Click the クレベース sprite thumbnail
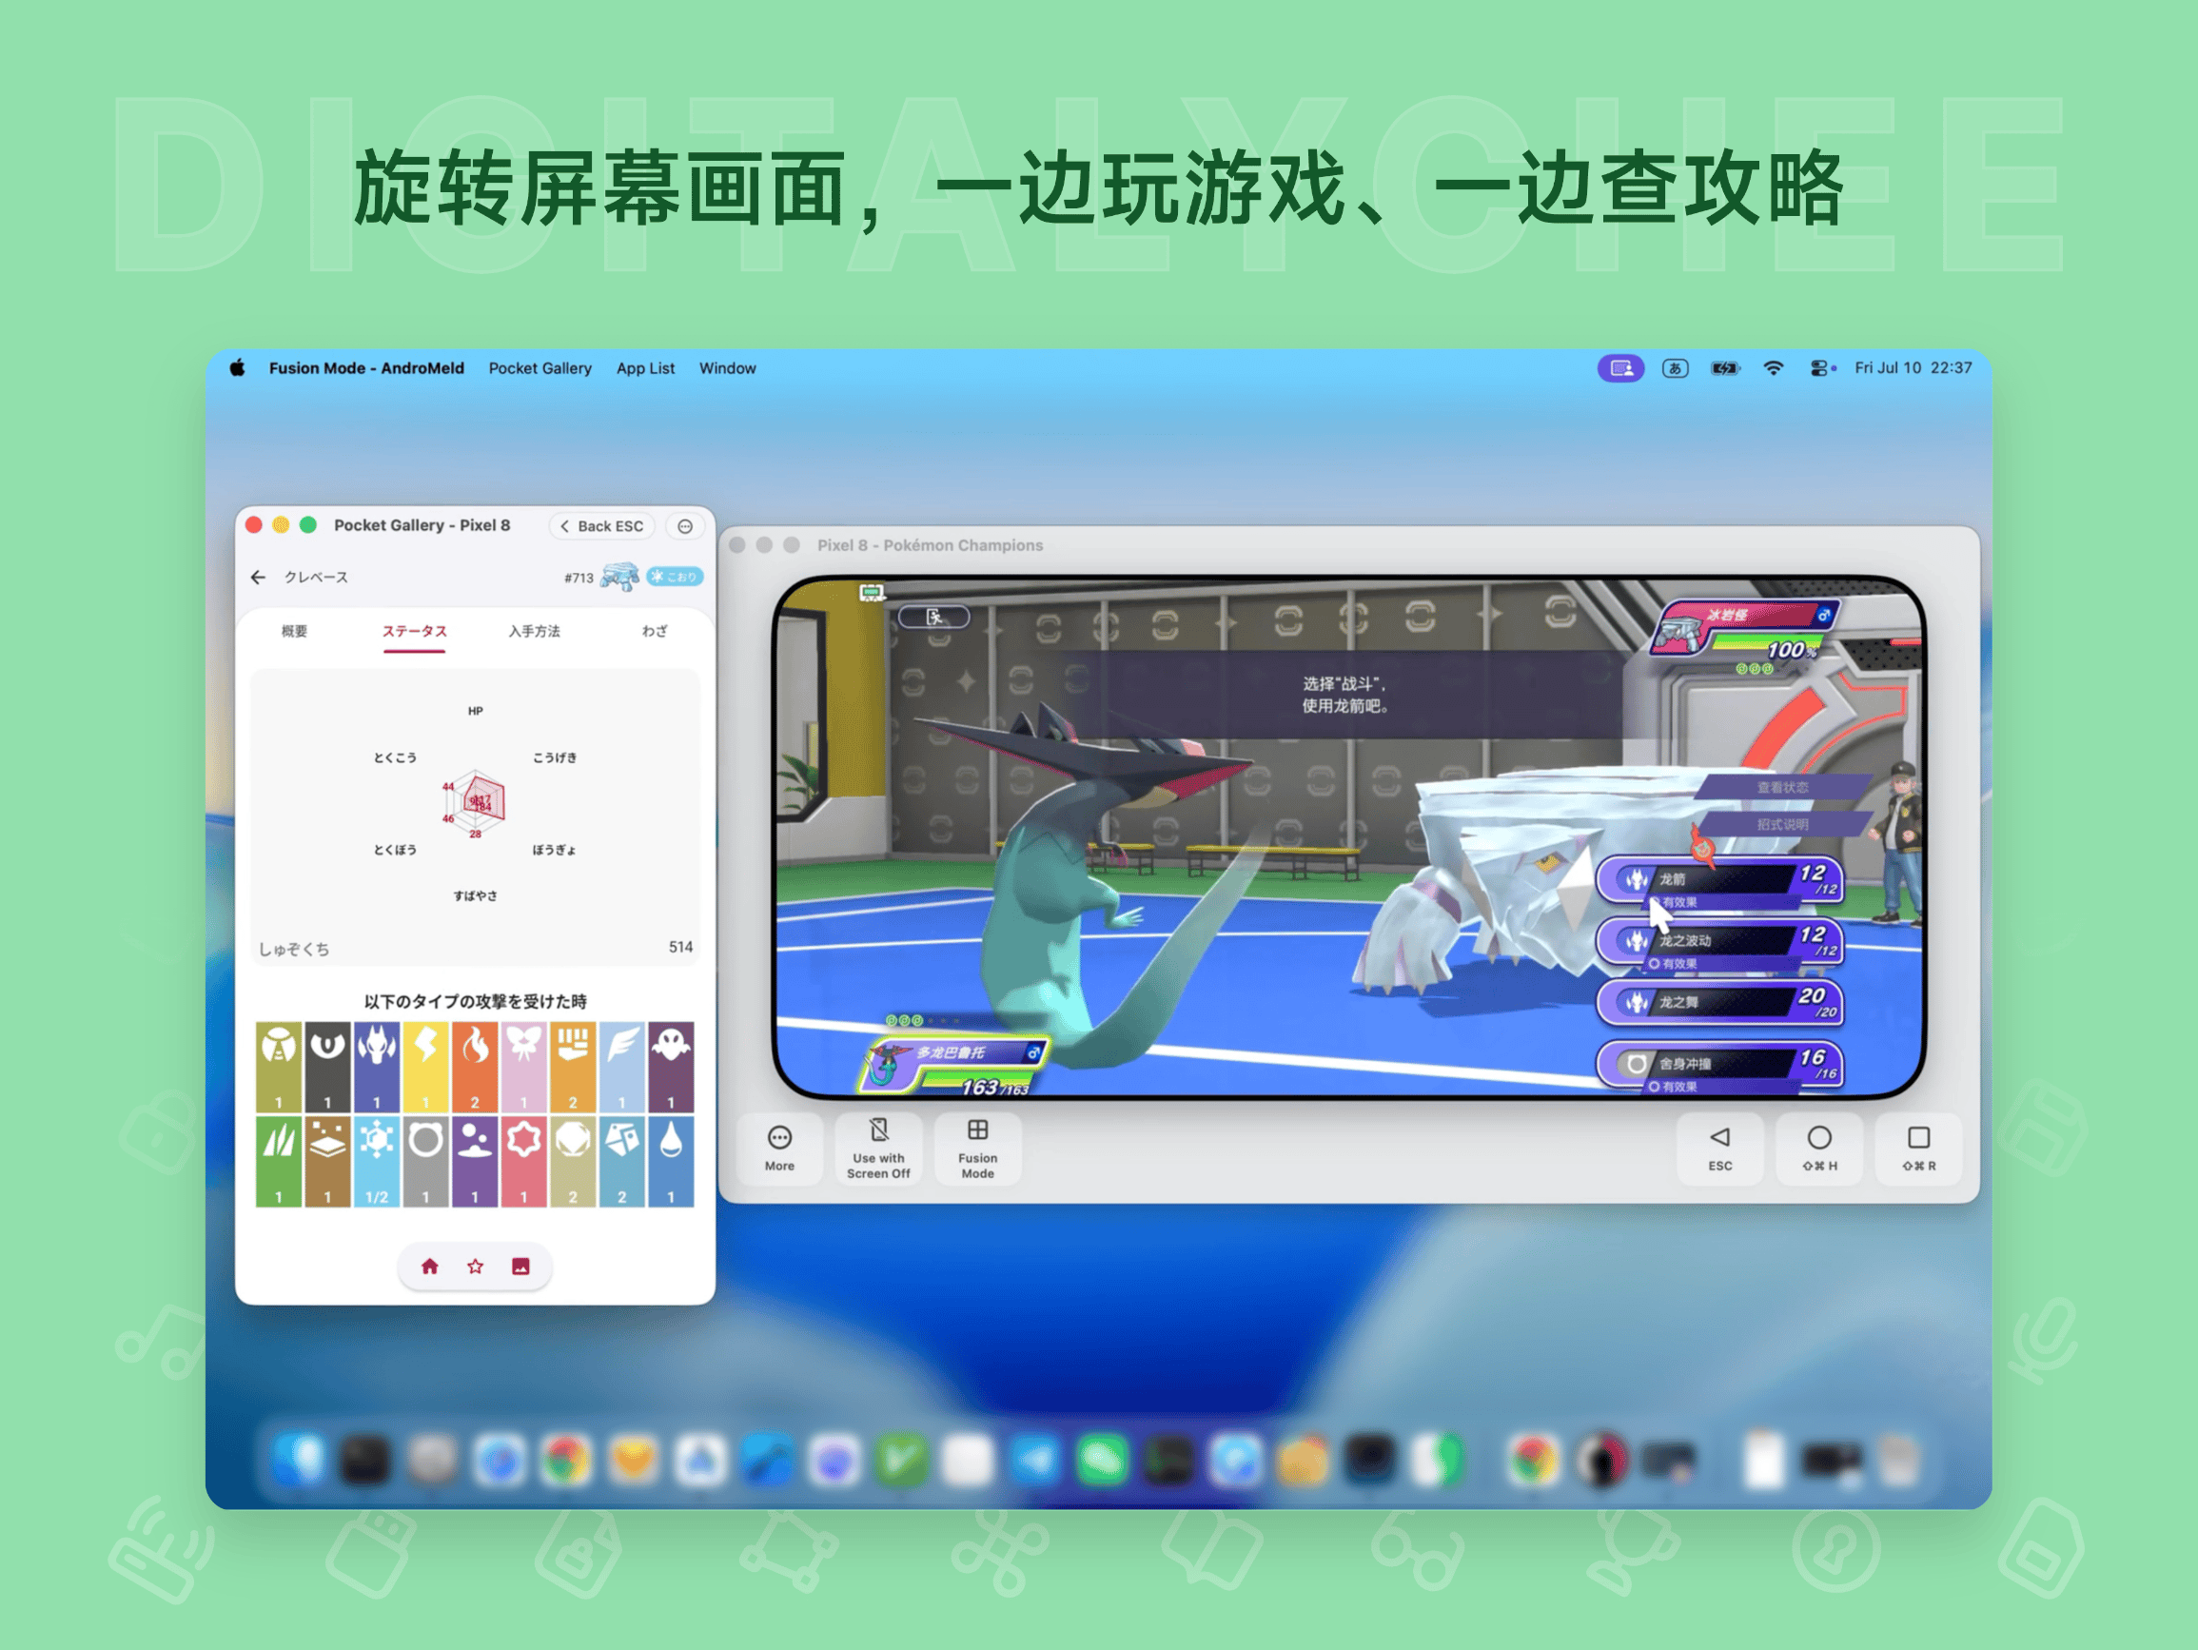Viewport: 2198px width, 1650px height. 620,577
